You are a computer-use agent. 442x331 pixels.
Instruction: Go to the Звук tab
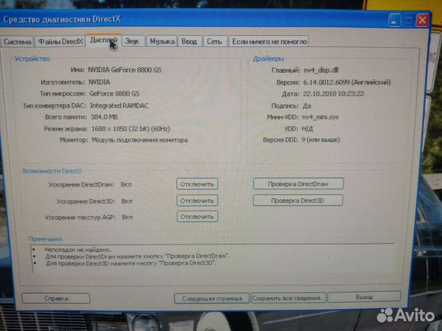(133, 41)
